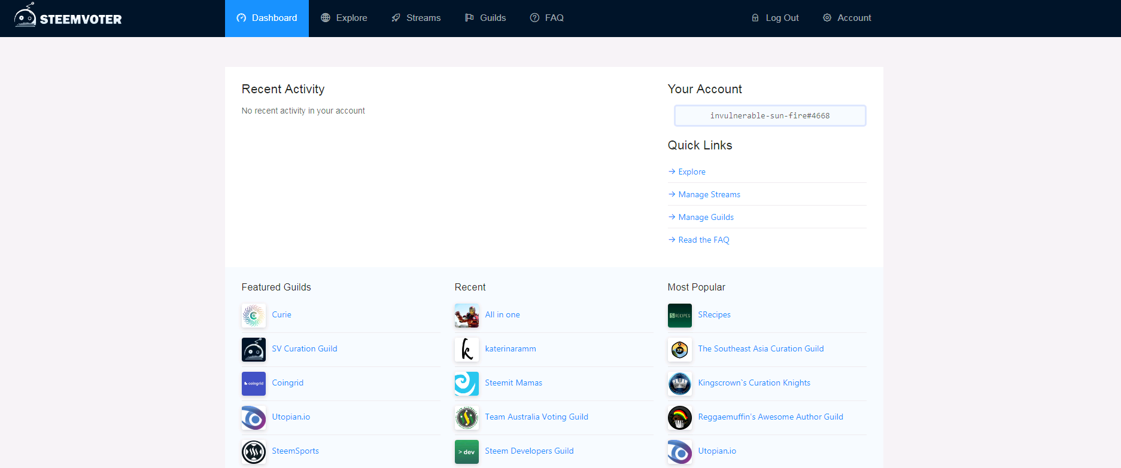Open the Read the FAQ link

coord(699,240)
